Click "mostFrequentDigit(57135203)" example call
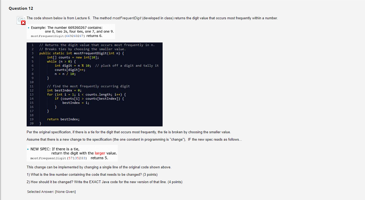The width and height of the screenshot is (365, 200). (59, 158)
